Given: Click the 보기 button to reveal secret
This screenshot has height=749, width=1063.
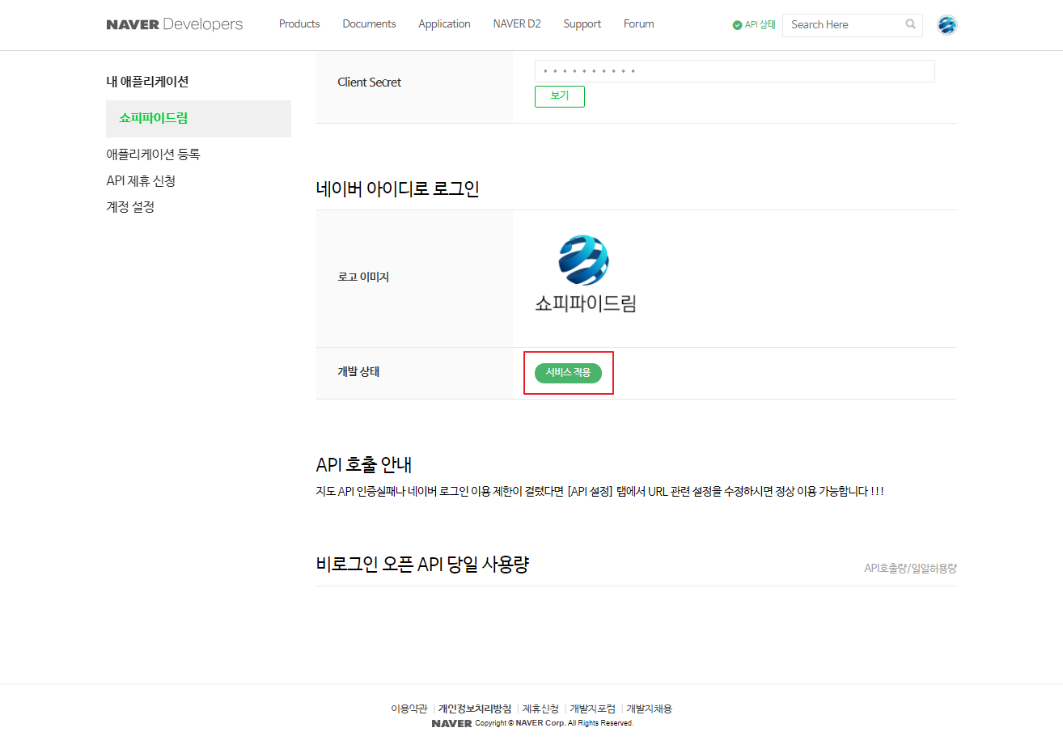Looking at the screenshot, I should point(560,96).
